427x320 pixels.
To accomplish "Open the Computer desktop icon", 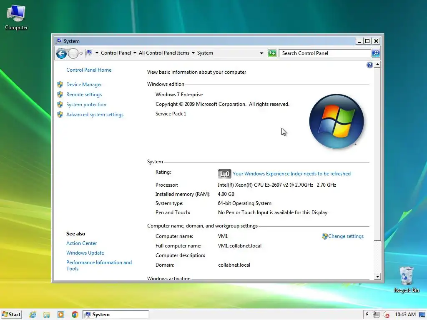I will coord(16,17).
